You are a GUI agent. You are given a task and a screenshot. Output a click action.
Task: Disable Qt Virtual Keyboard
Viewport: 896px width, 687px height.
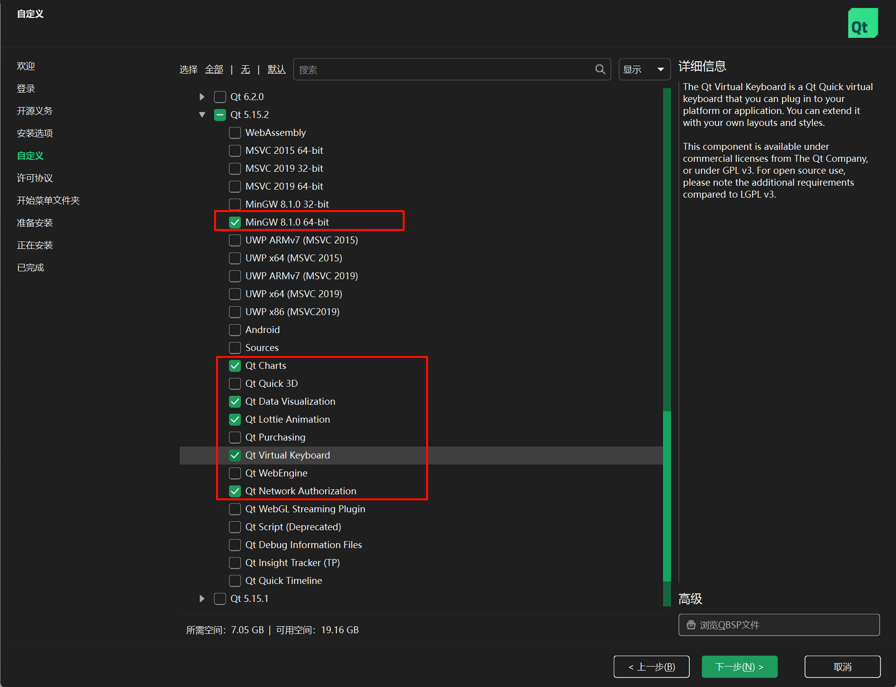[234, 455]
